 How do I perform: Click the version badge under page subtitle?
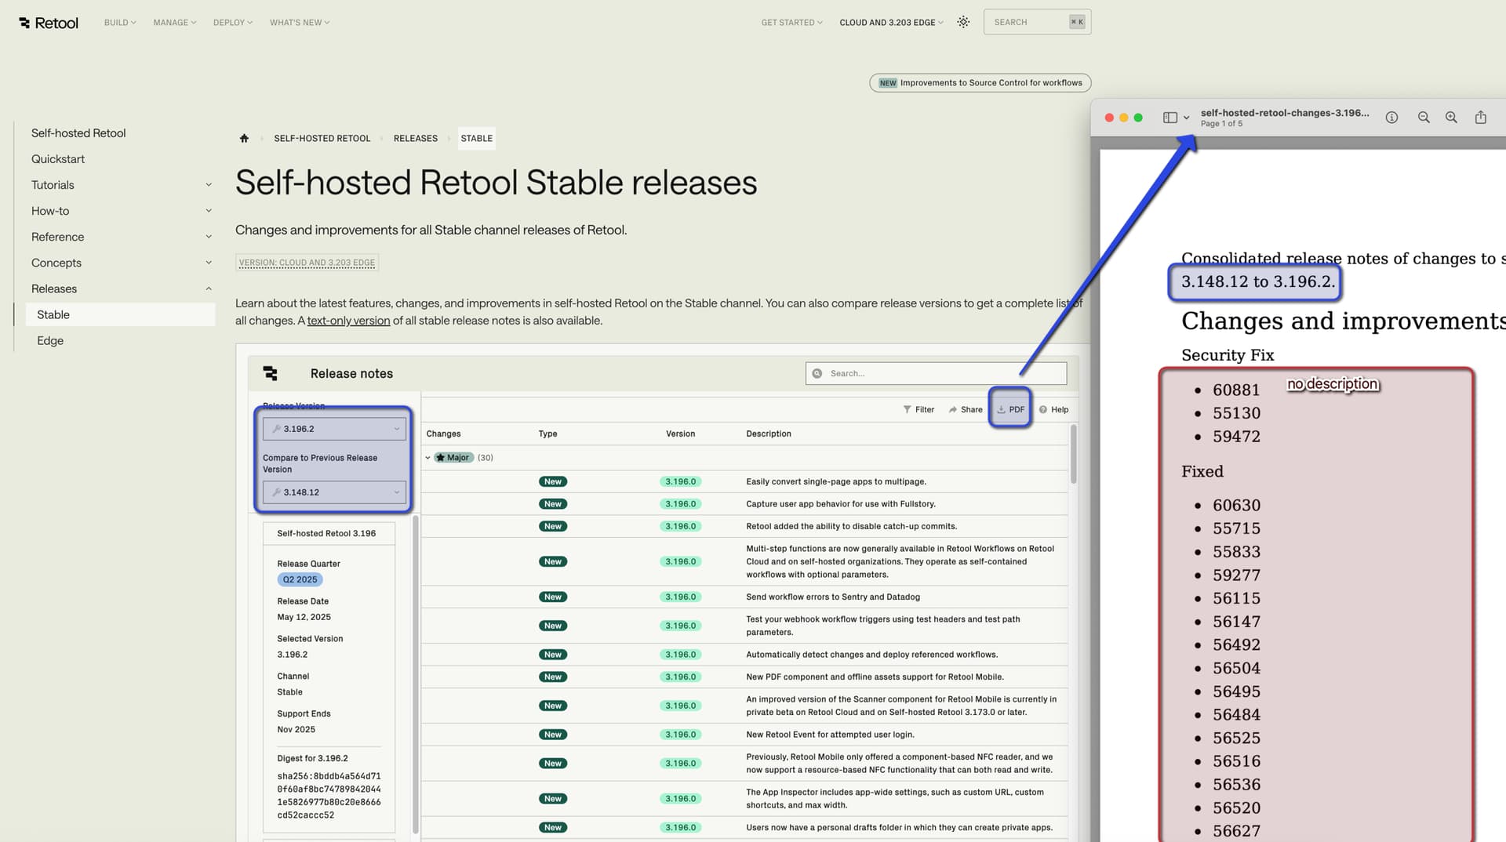tap(307, 263)
